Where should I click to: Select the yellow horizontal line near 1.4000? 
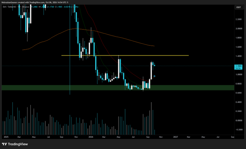(125, 55)
